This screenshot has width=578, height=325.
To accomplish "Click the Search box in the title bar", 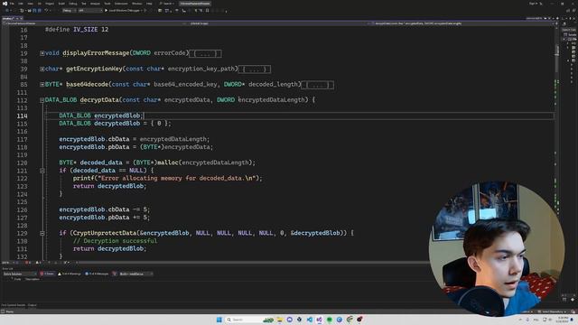I will tap(167, 4).
